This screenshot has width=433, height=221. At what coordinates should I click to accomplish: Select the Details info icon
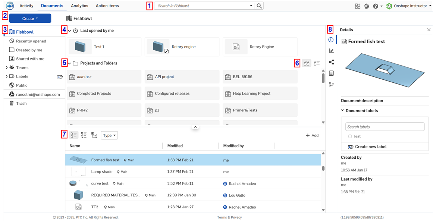point(331,40)
